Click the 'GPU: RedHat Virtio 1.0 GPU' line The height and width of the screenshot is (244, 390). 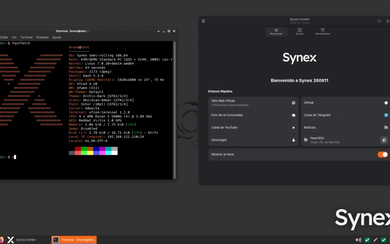coord(95,120)
